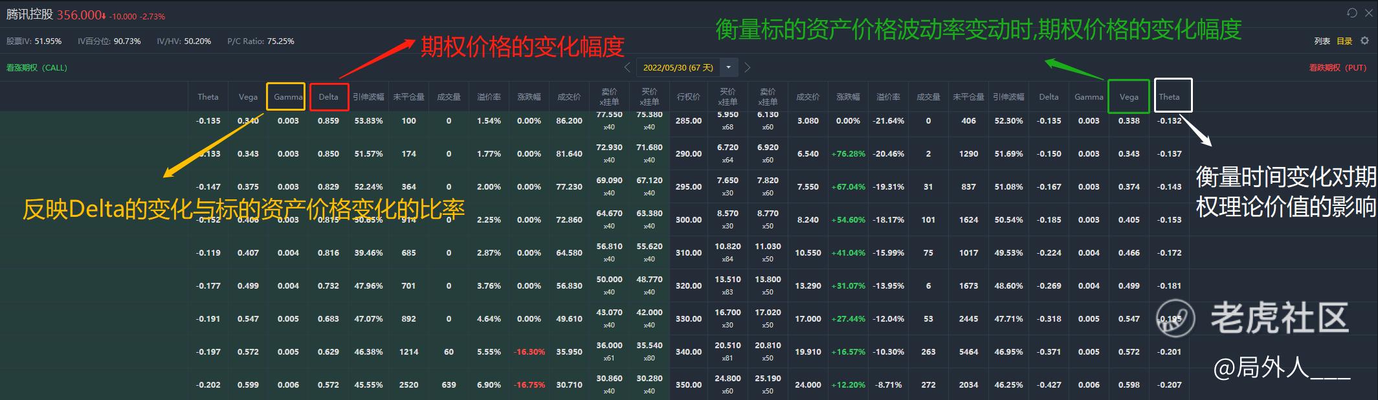
Task: Sort by 行权价 column header
Action: pos(689,97)
